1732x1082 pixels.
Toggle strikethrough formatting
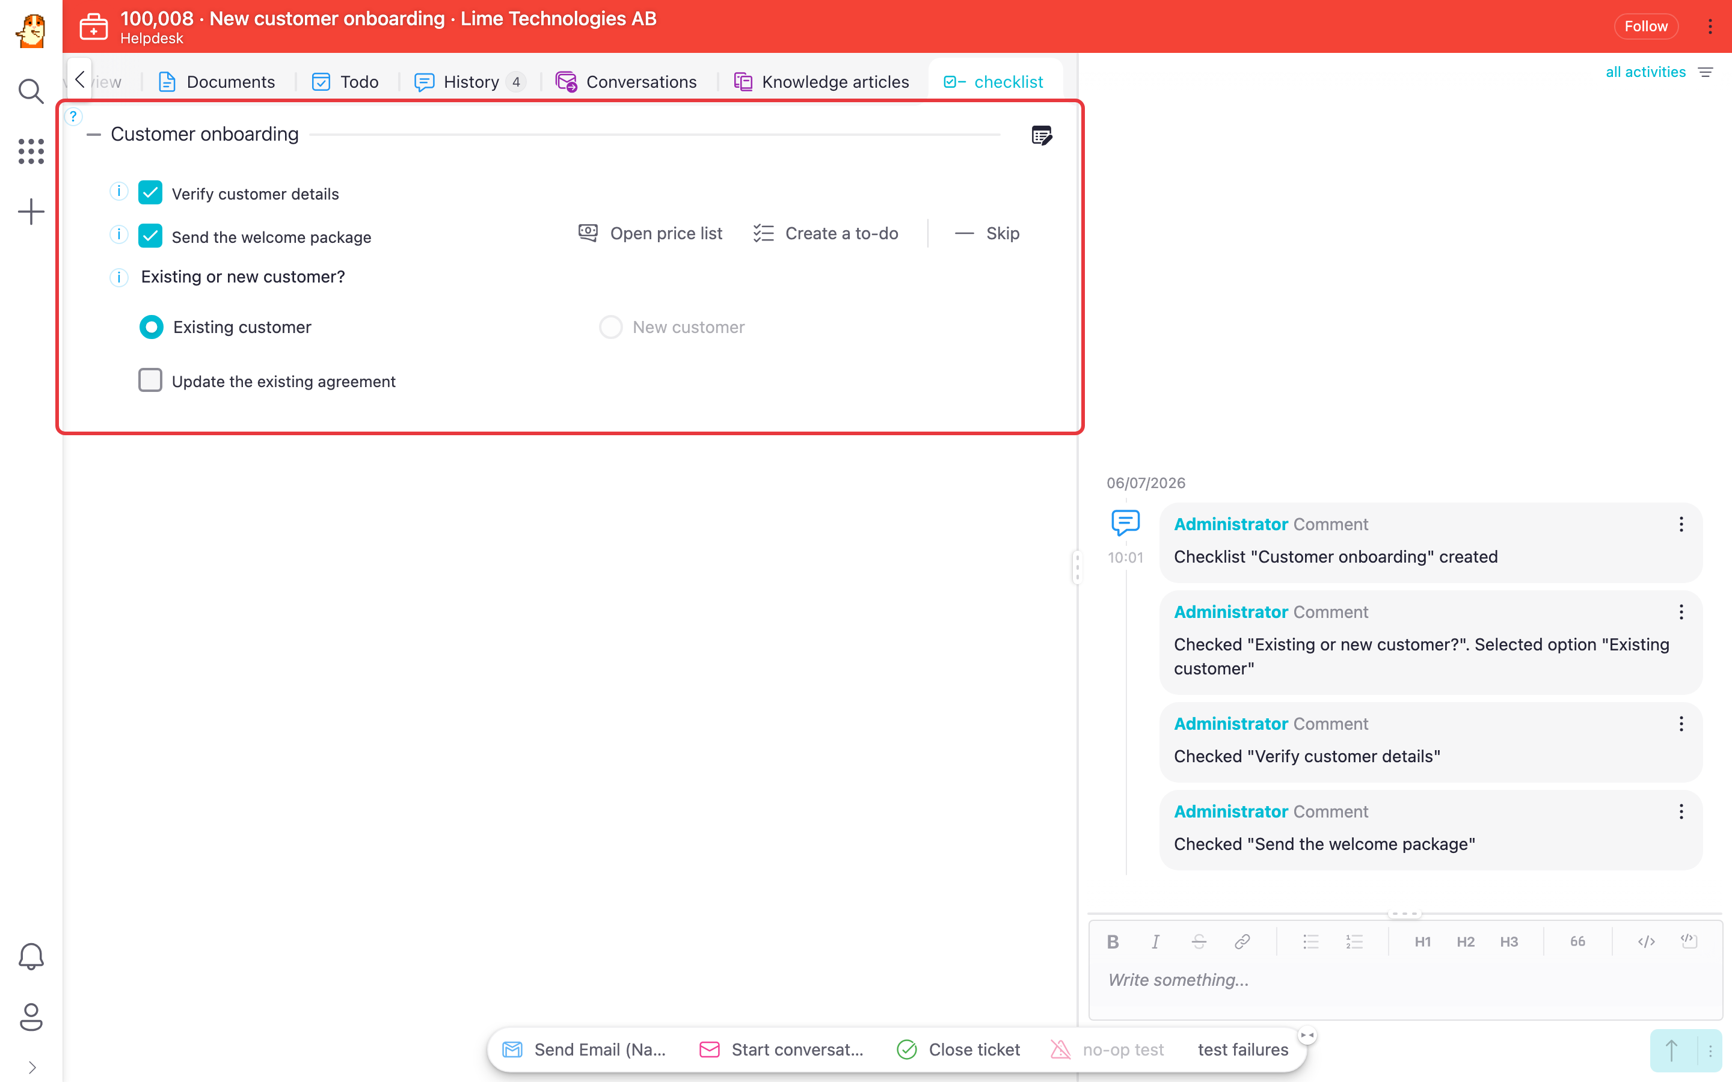point(1199,942)
